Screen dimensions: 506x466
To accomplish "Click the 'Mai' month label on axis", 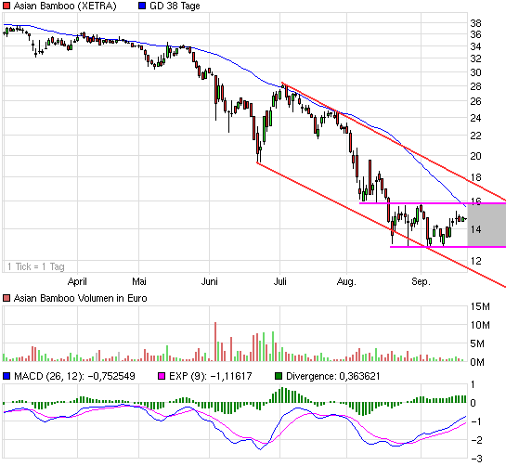I will point(139,281).
